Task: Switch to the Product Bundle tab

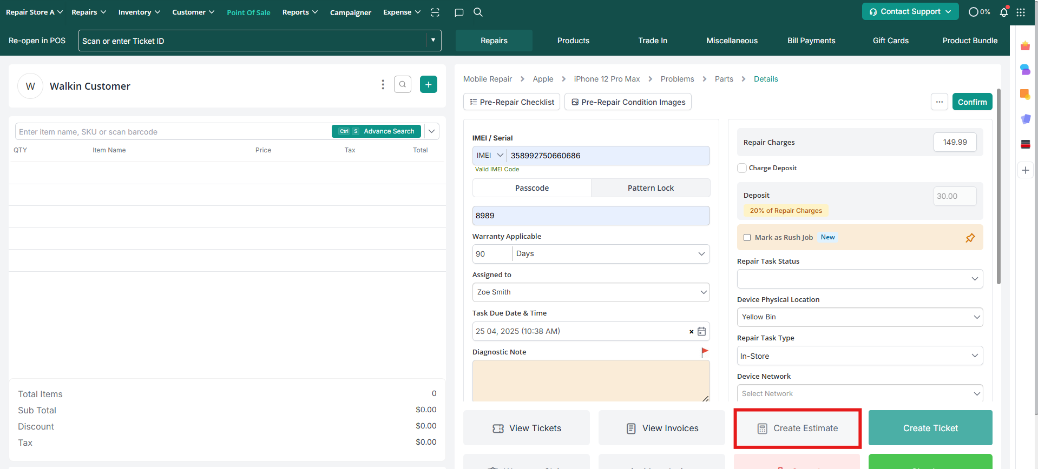Action: point(970,41)
